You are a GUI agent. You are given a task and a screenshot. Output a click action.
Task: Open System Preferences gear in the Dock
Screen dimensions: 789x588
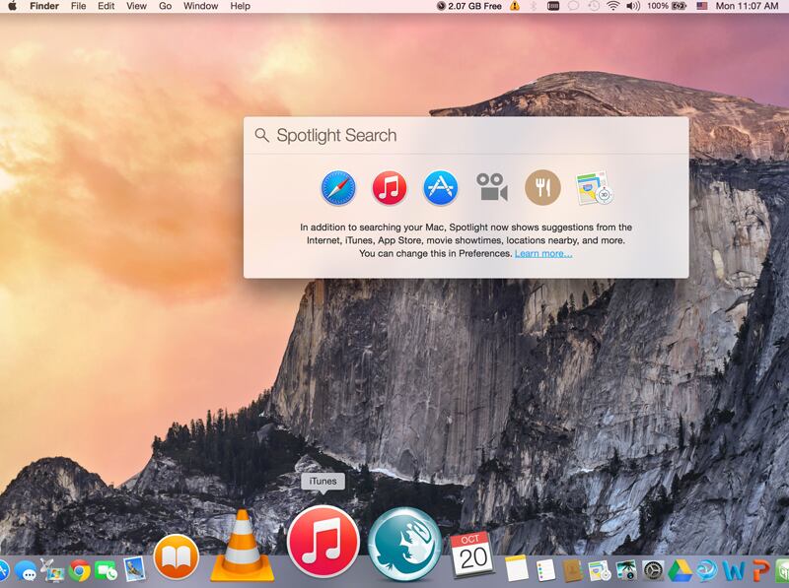(x=652, y=569)
